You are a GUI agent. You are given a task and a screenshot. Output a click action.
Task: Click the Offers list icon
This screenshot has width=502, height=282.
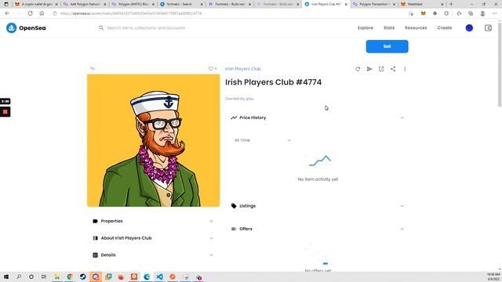234,229
